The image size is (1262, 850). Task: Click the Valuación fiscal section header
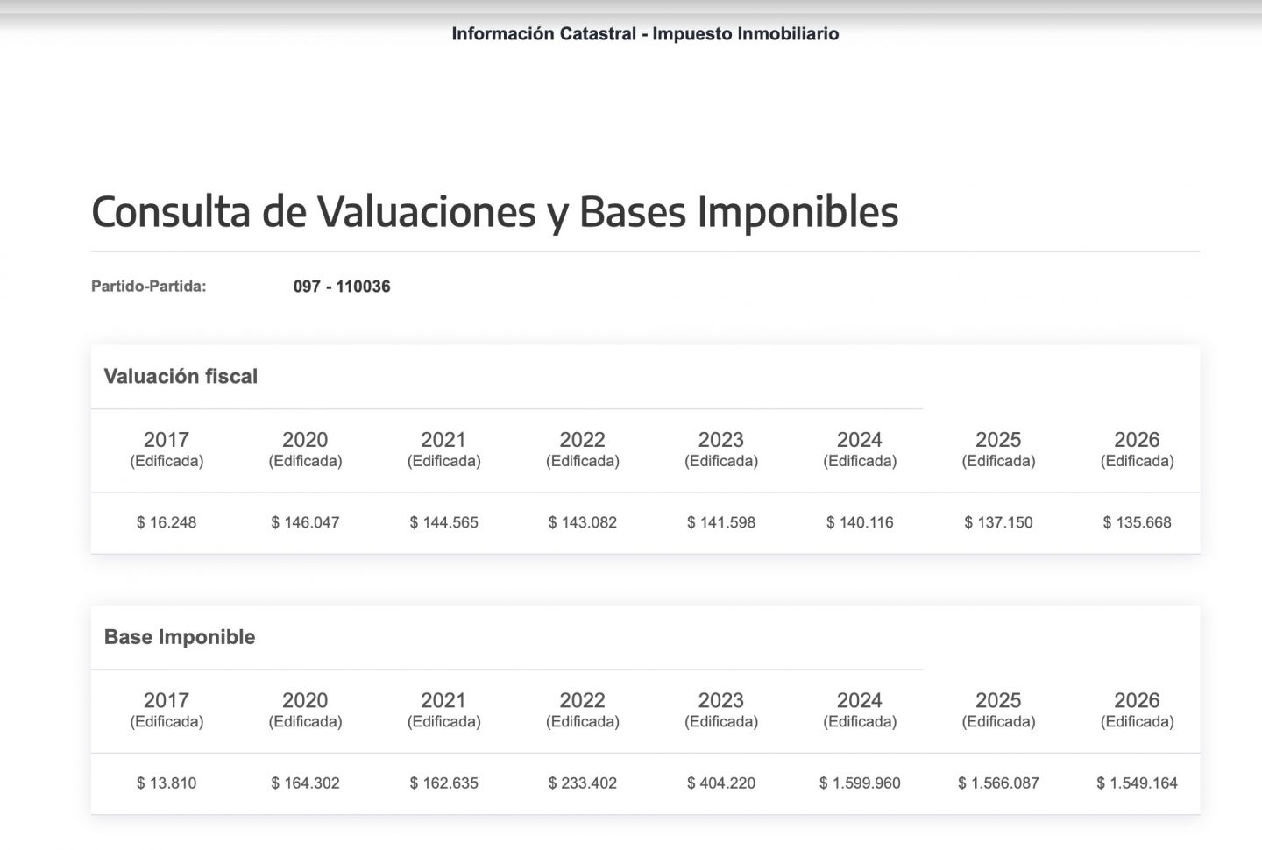point(181,377)
